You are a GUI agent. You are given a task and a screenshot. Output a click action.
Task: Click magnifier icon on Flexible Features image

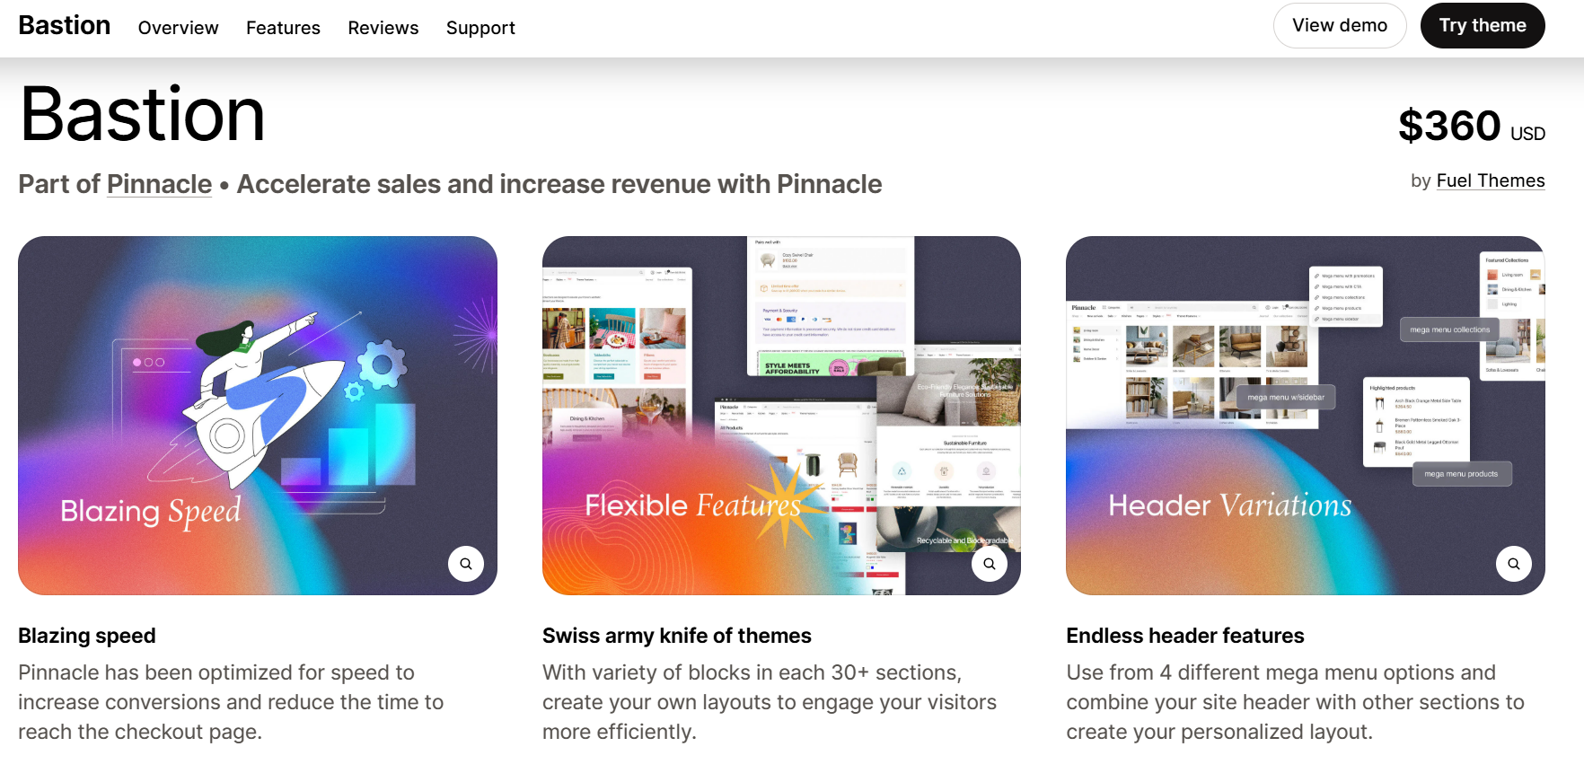click(989, 564)
